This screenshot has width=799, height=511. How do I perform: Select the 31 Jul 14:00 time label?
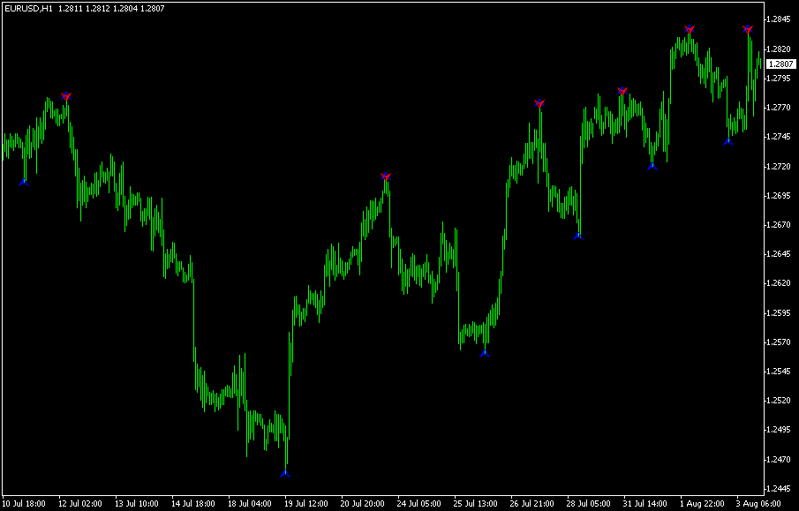point(646,504)
